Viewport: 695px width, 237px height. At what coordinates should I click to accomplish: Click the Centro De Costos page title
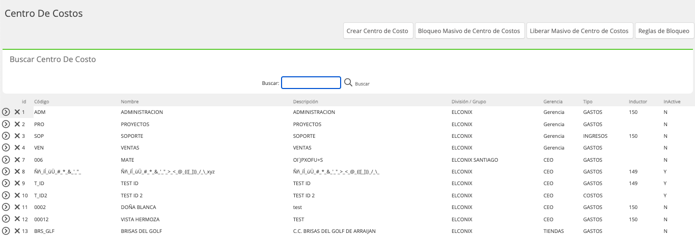(44, 13)
